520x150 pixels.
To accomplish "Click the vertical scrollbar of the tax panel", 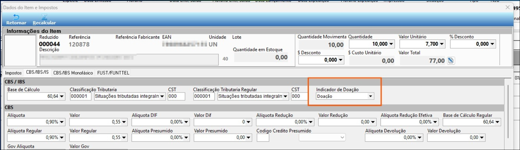I will [508, 112].
